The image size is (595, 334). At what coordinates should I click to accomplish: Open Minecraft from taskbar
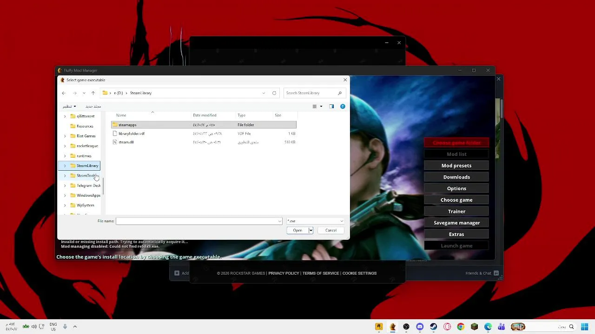pos(474,327)
